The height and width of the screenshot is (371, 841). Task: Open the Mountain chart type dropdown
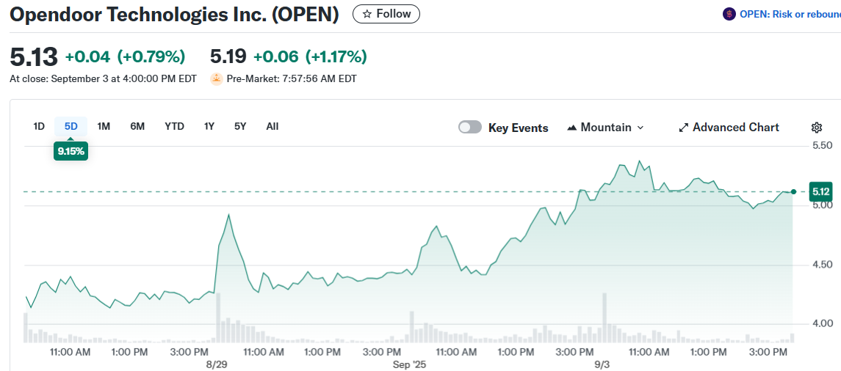point(605,128)
